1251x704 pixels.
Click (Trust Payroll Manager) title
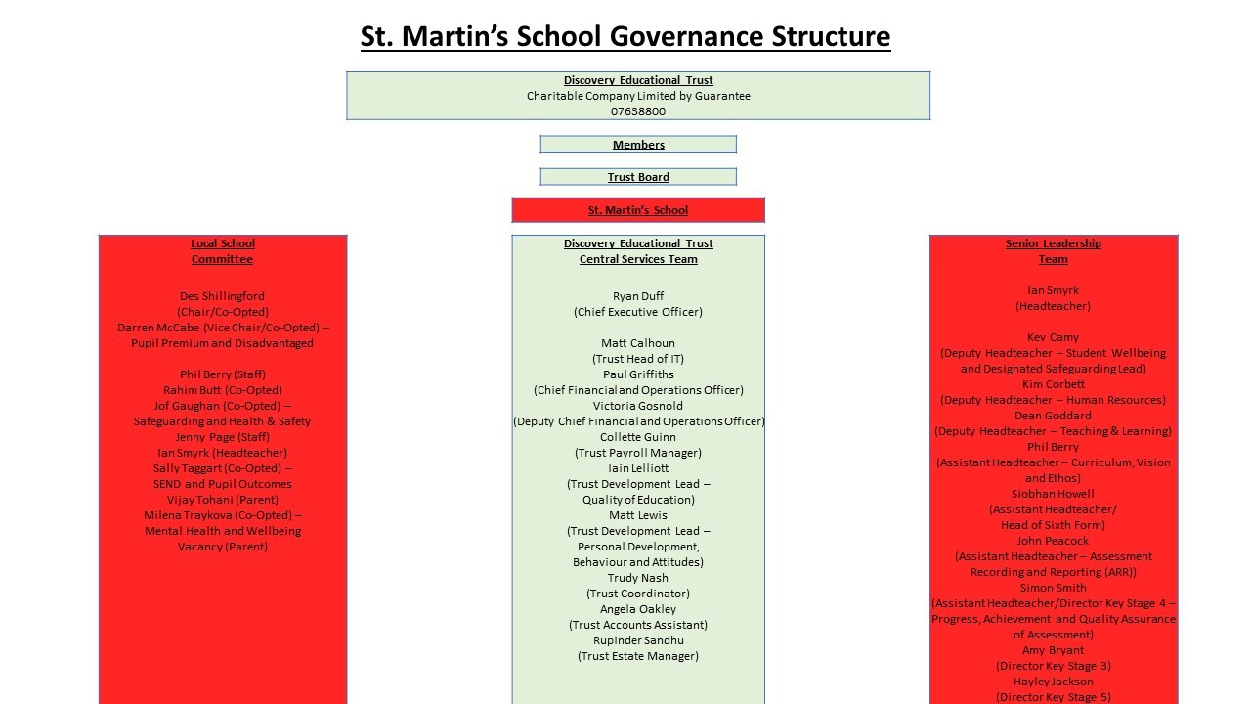[x=638, y=453]
